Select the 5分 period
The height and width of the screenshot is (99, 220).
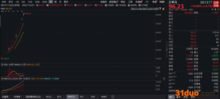pyautogui.click(x=23, y=2)
